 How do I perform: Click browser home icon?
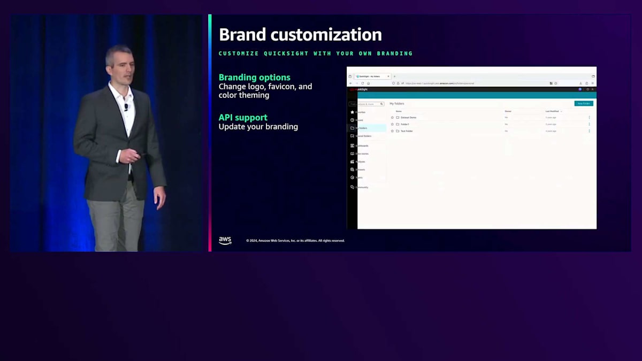[368, 83]
